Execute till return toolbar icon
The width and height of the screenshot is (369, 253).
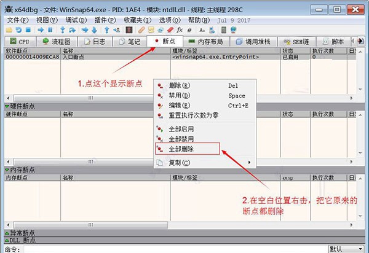tap(106, 30)
